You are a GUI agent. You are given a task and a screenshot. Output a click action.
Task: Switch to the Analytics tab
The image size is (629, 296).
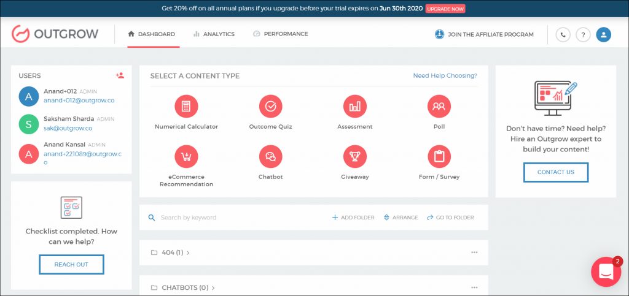[214, 34]
